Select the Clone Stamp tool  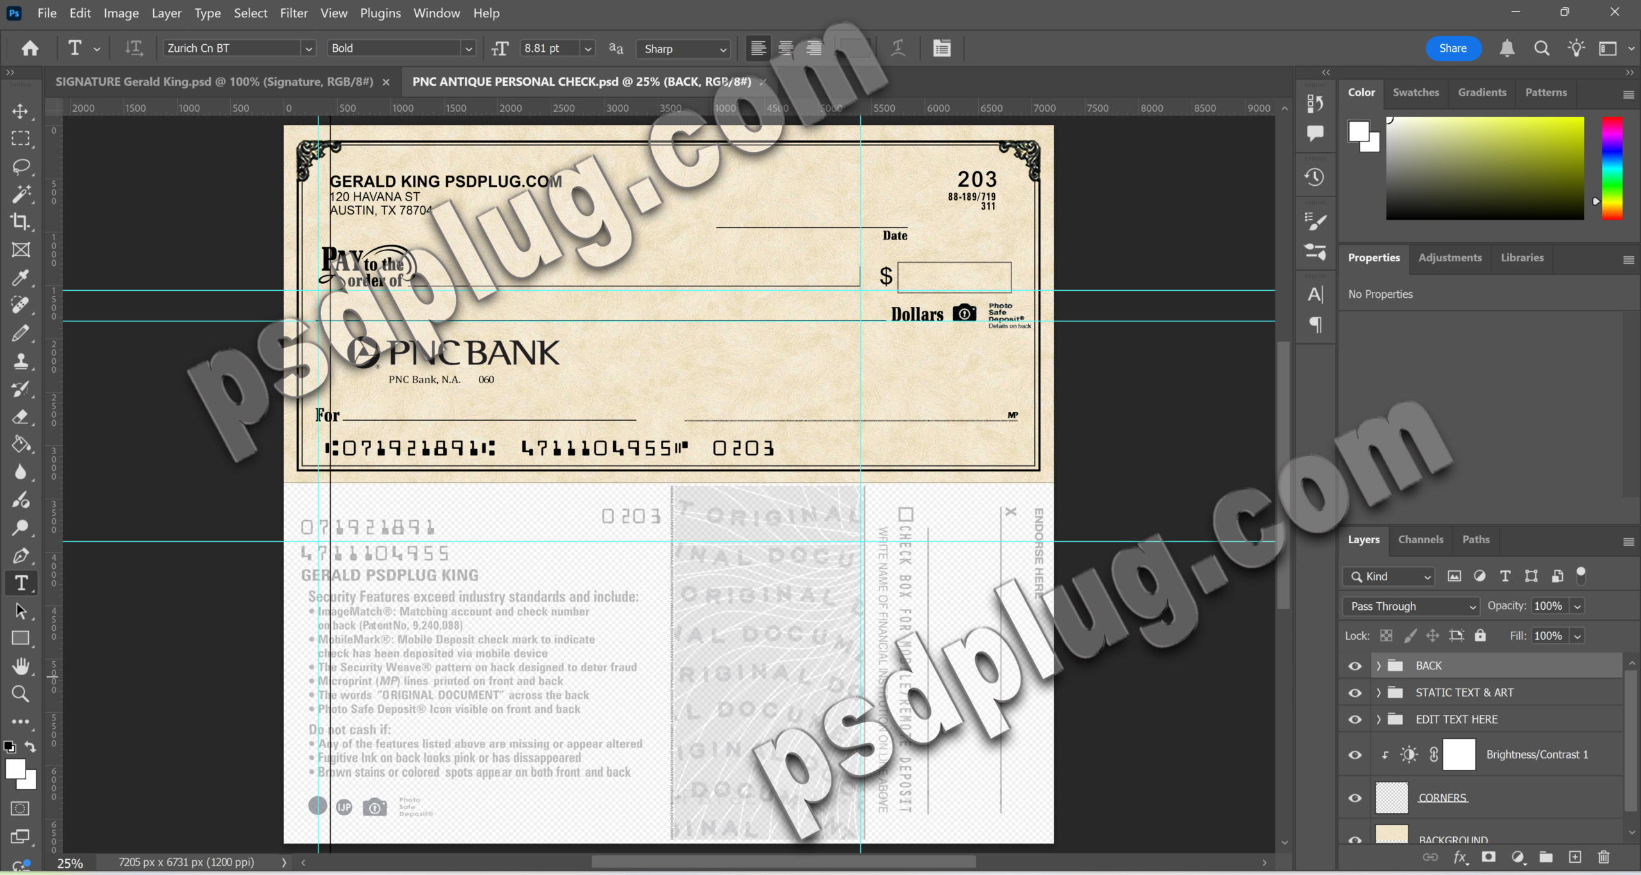[20, 361]
